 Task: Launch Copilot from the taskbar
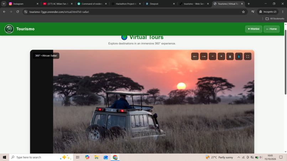(x=87, y=157)
